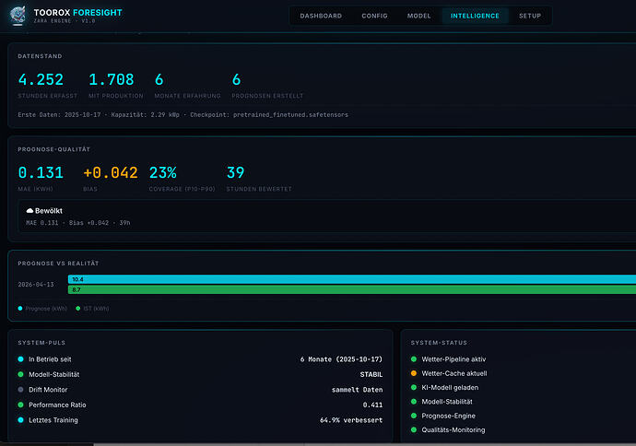
Task: Click the 6 Monate (2025-10-17) value
Action: point(341,359)
